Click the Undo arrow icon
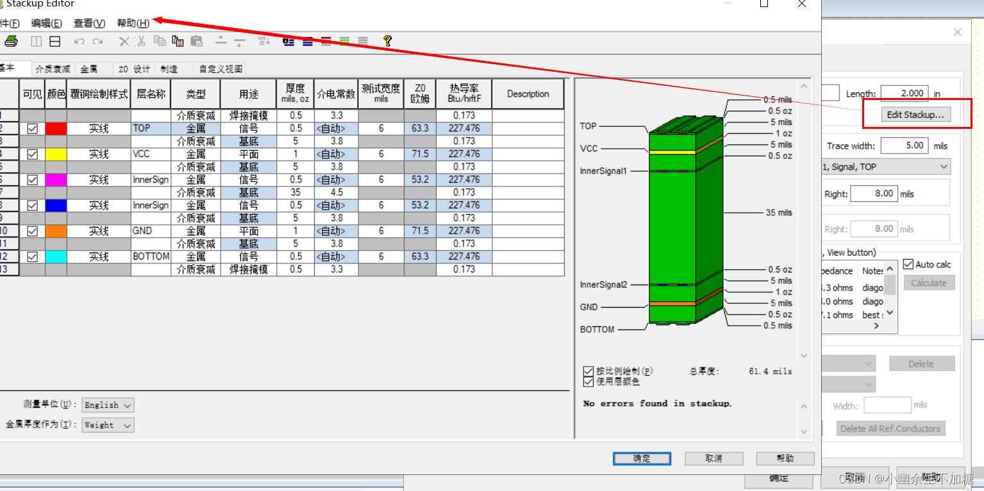 point(79,42)
